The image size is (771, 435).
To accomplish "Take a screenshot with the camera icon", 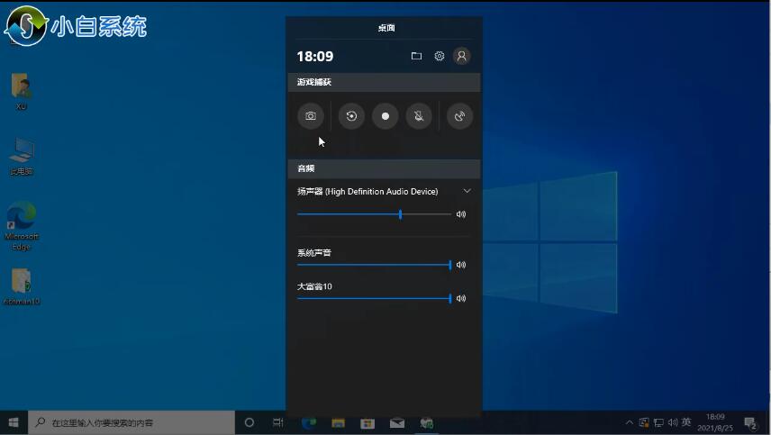I will [311, 116].
